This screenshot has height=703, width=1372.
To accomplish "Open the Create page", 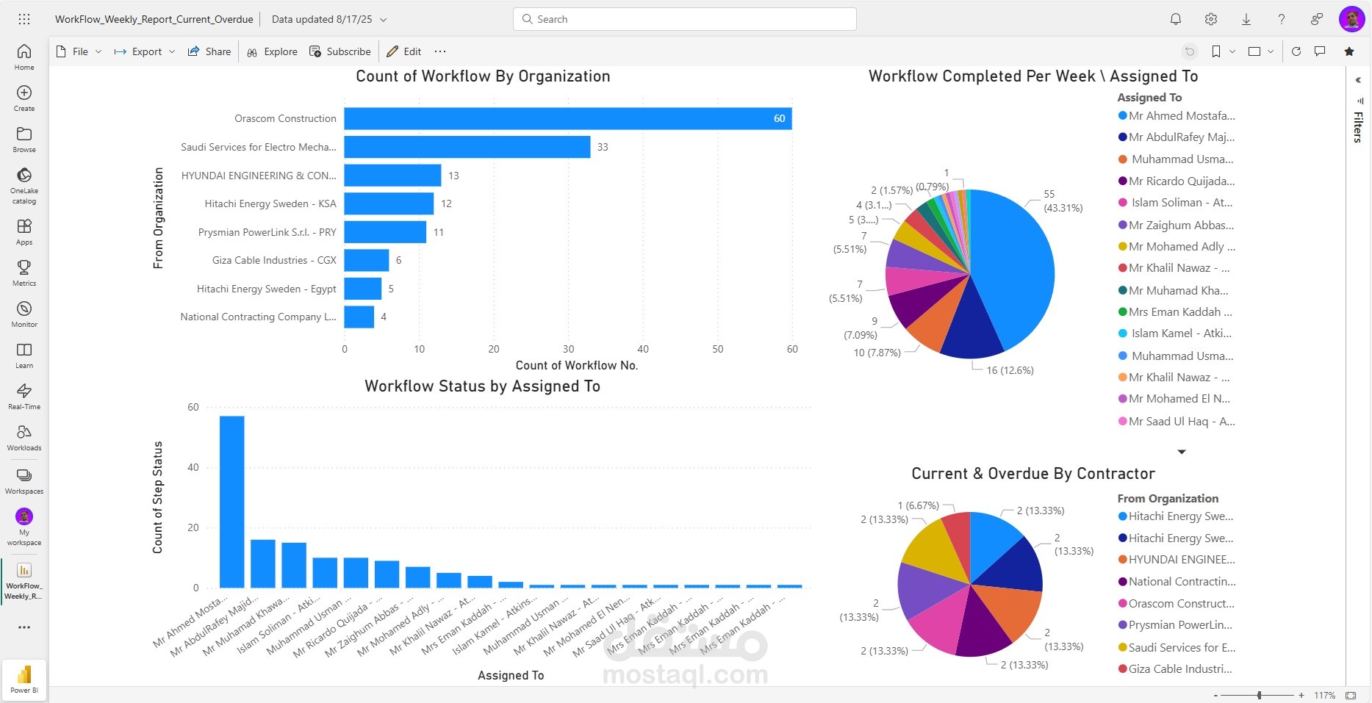I will (x=24, y=98).
